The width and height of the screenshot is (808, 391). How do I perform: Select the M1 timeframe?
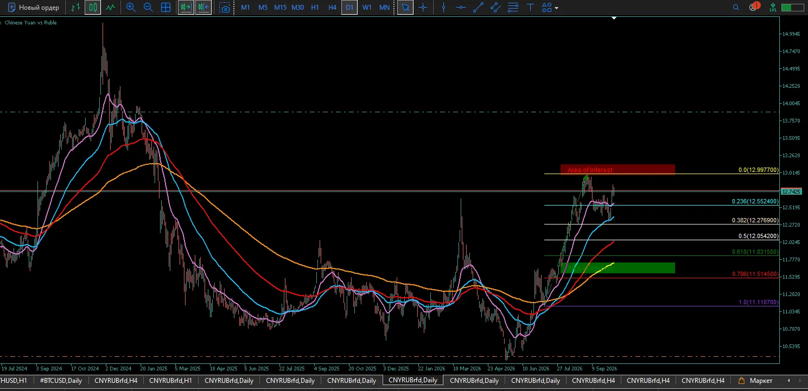point(246,8)
